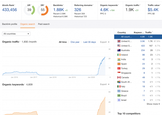
Task: Click the Organic traffic value 1.9K
Action: (129, 10)
